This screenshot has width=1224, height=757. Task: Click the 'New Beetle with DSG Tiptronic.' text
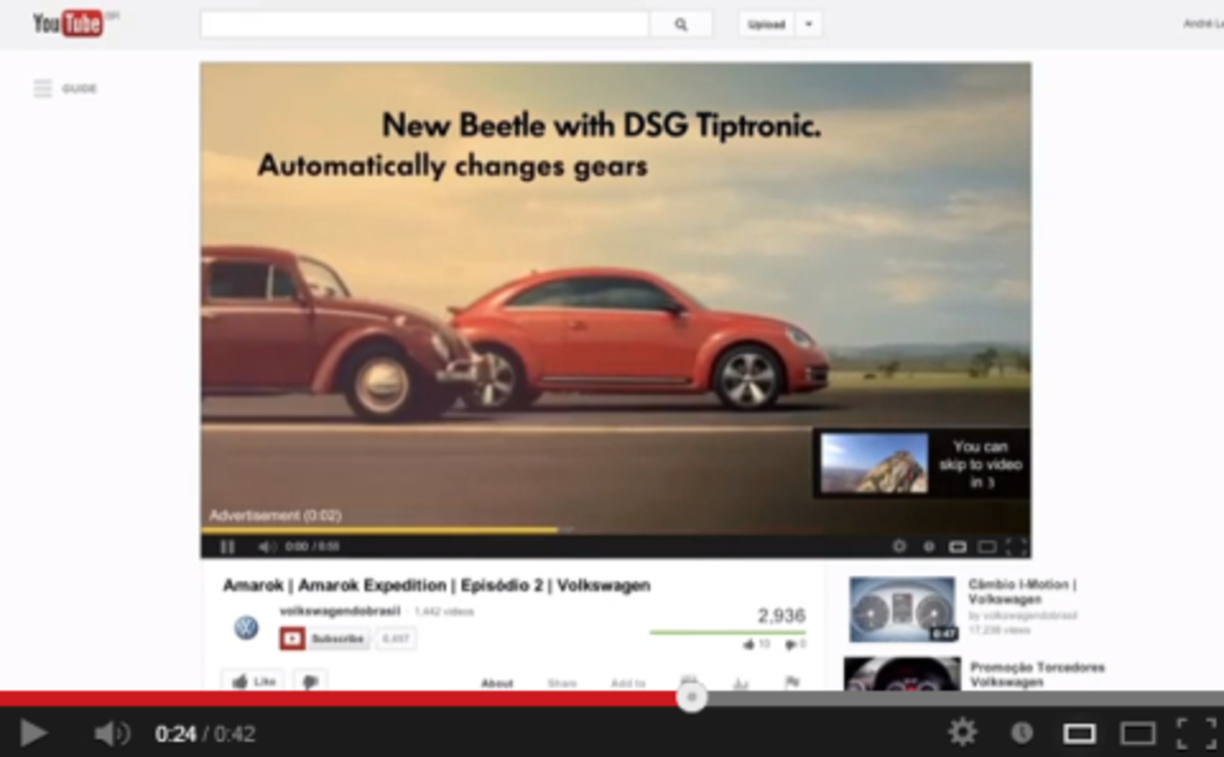point(601,125)
